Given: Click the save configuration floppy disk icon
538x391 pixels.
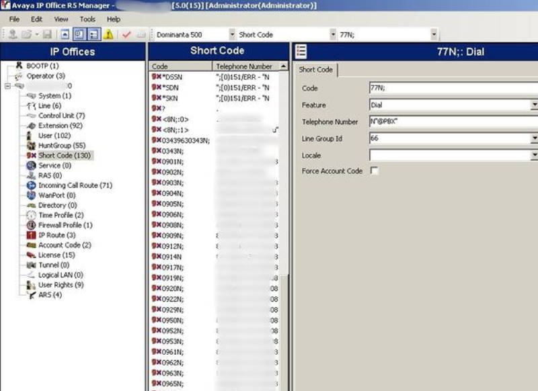Looking at the screenshot, I should tap(47, 34).
